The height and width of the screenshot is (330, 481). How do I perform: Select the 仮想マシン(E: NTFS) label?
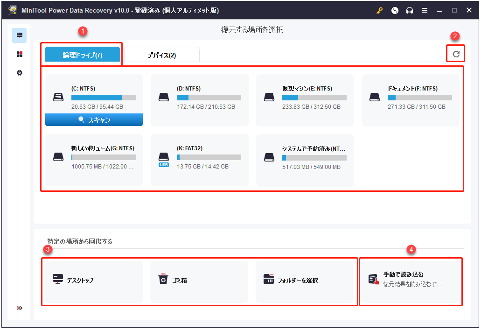click(x=307, y=88)
